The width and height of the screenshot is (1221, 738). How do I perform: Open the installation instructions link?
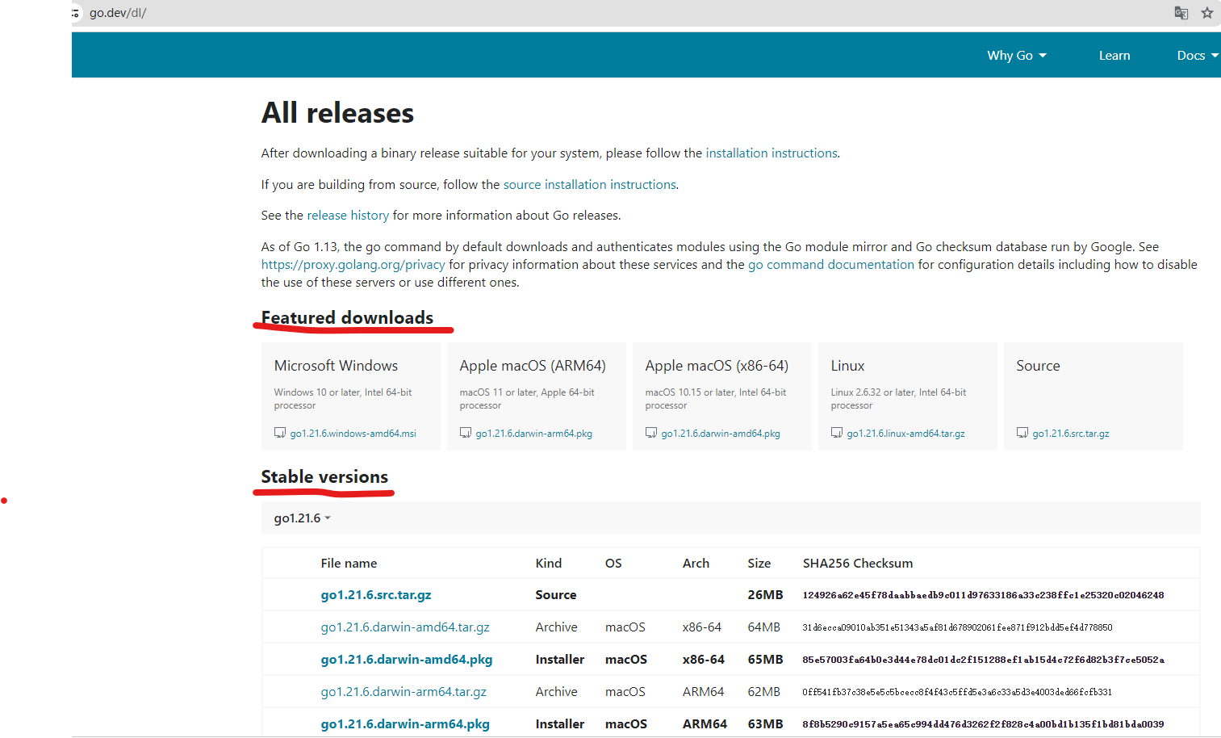point(771,153)
